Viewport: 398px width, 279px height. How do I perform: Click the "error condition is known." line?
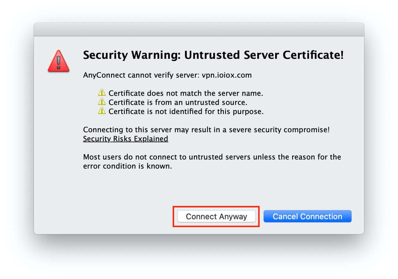pyautogui.click(x=127, y=166)
